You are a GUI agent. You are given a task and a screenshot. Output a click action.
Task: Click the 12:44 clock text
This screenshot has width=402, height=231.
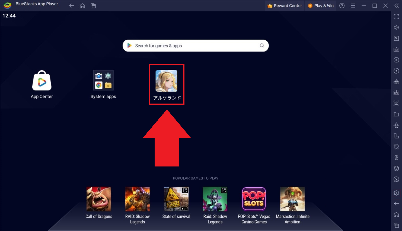[x=9, y=16]
